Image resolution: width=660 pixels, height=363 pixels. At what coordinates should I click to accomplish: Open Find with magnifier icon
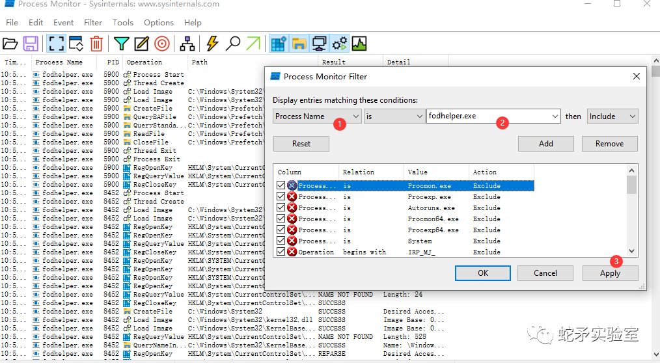click(x=233, y=44)
